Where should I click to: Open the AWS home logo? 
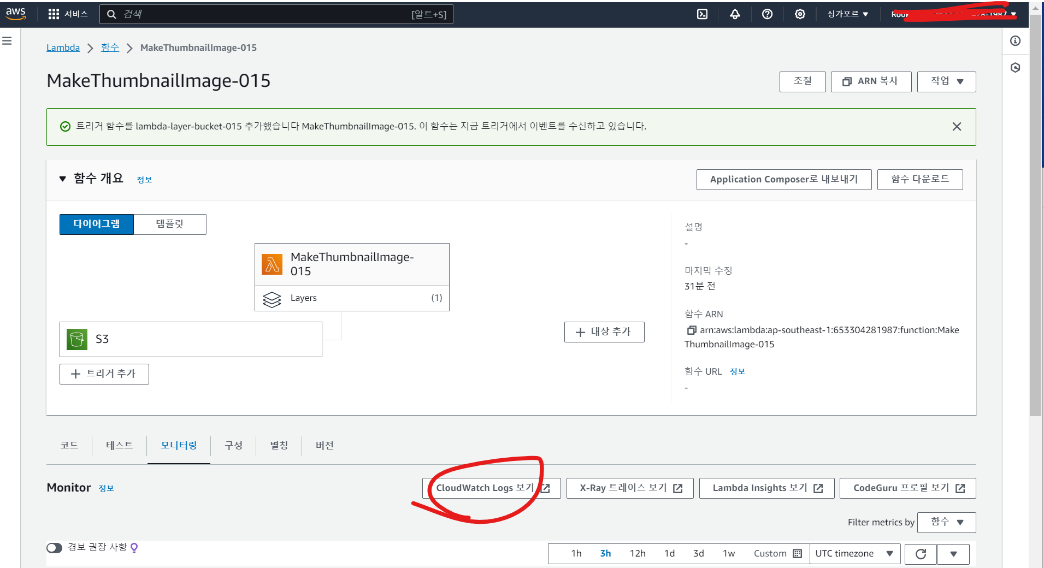pyautogui.click(x=16, y=14)
